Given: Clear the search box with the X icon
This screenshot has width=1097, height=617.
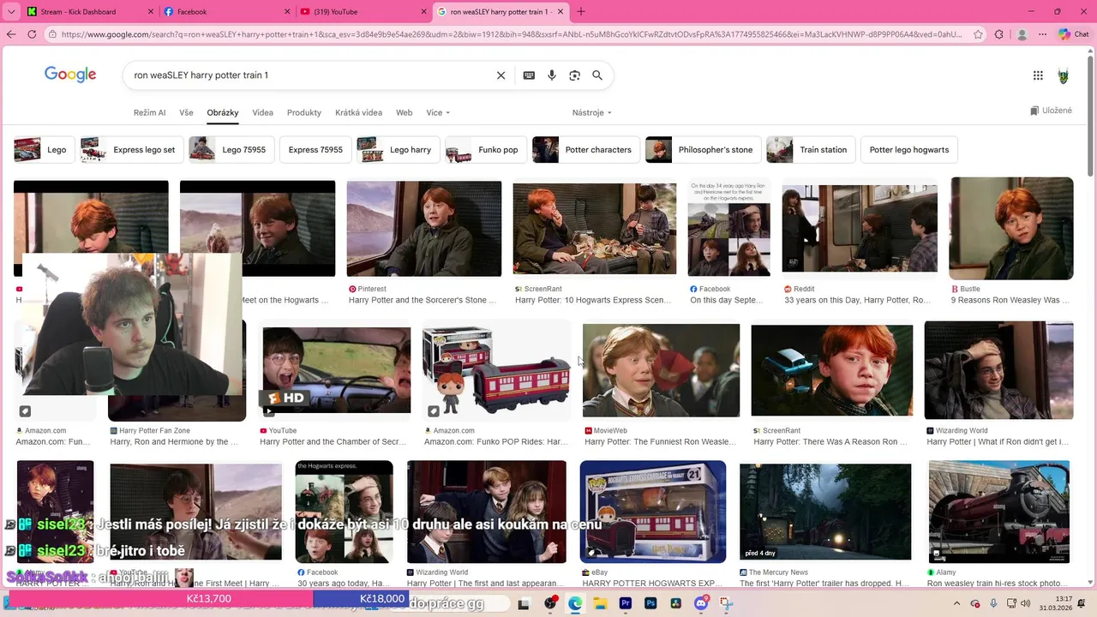Looking at the screenshot, I should 501,75.
